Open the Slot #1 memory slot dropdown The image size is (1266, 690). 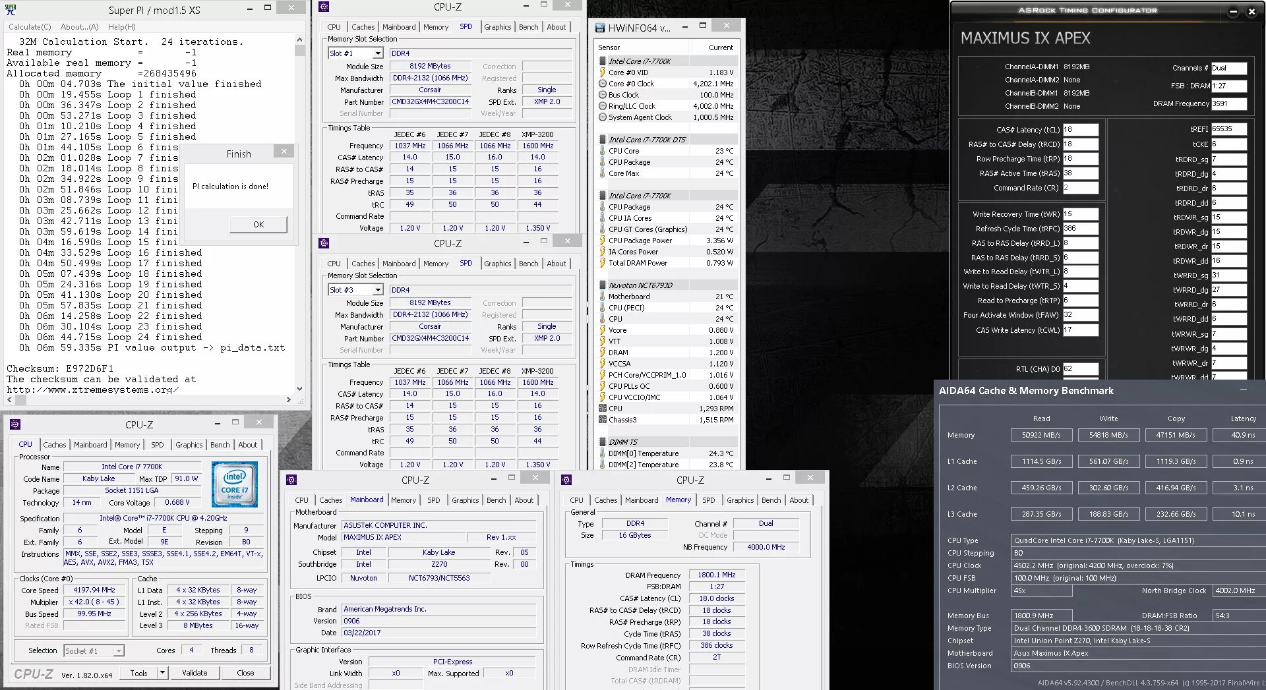(378, 53)
